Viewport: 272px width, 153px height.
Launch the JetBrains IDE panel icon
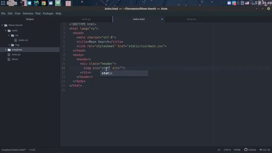point(37,3)
